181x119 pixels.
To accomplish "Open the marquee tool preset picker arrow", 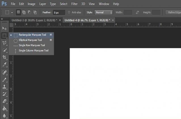I will [x=12, y=13].
